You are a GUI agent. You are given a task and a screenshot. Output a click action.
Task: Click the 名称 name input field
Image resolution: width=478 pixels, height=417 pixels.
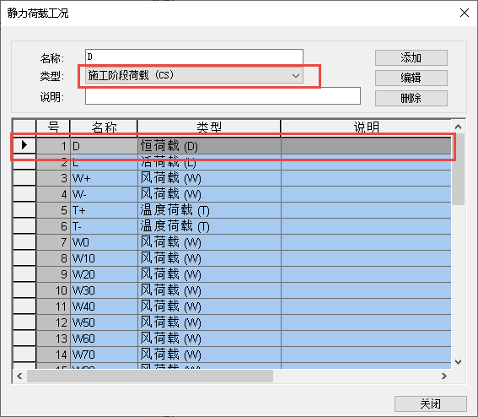point(194,57)
